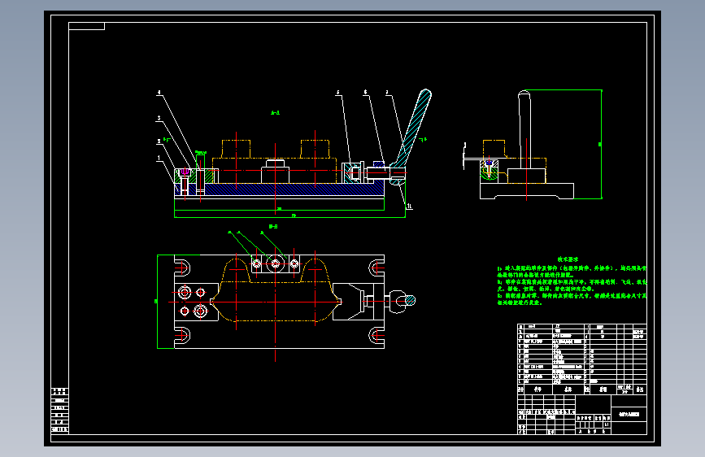The image size is (705, 457).
Task: Select the tall handle outline in the side view
Action: tap(524, 130)
